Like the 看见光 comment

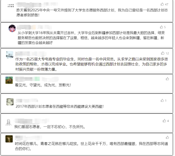pos(167,79)
